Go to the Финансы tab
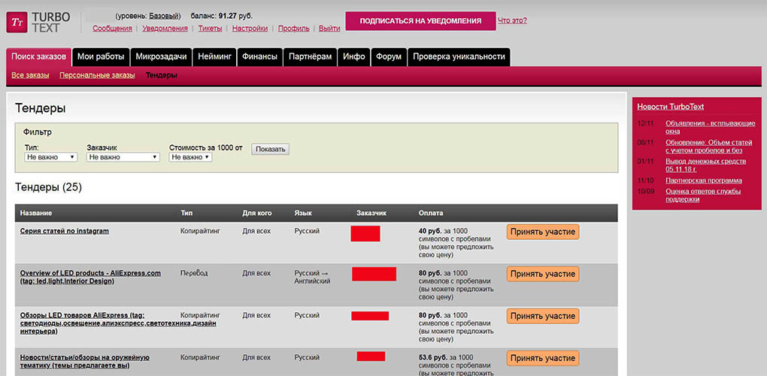 pos(260,56)
